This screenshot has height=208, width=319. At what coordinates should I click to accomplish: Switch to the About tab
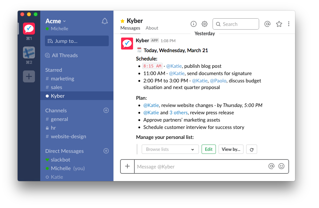[x=152, y=28]
